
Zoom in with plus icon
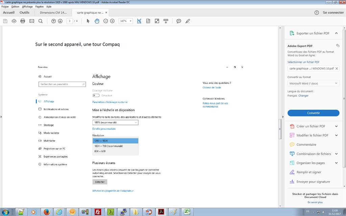pyautogui.click(x=112, y=21)
